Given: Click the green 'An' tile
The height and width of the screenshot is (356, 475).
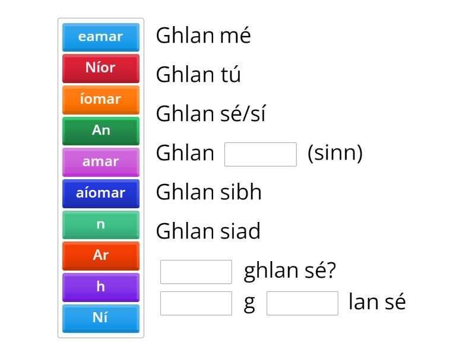Looking at the screenshot, I should click(x=100, y=131).
